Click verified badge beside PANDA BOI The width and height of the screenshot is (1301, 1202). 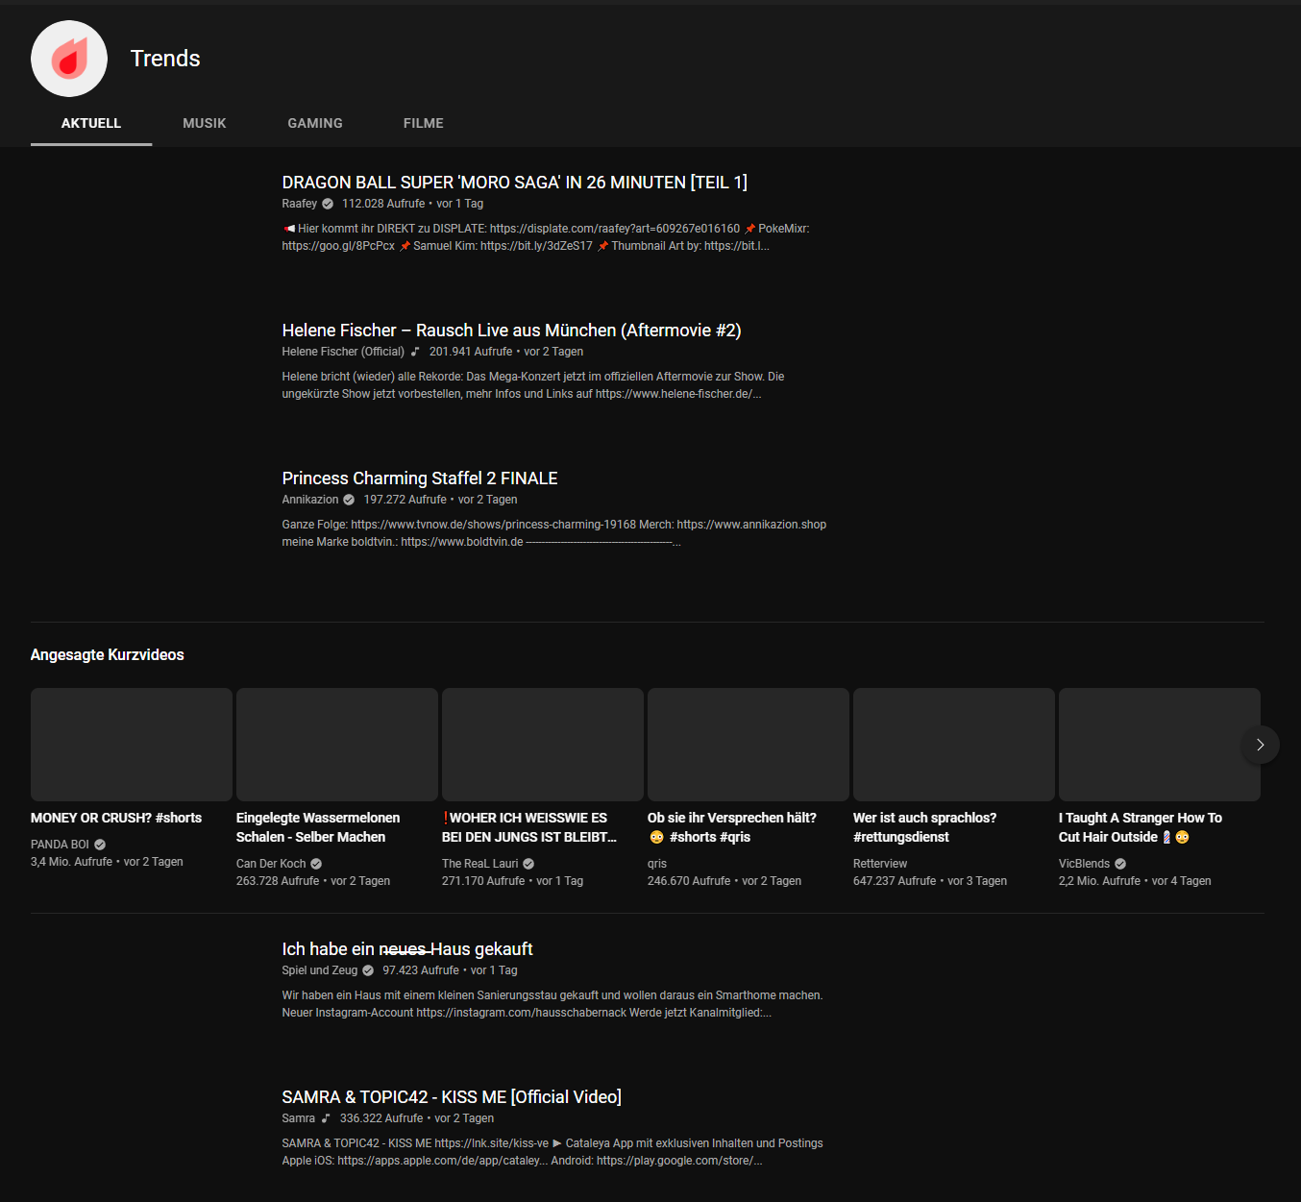[100, 845]
